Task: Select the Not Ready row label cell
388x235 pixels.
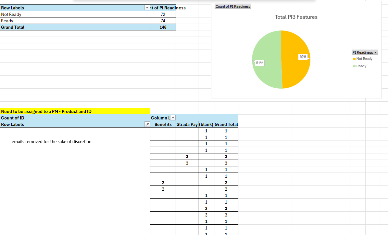Action: 75,14
